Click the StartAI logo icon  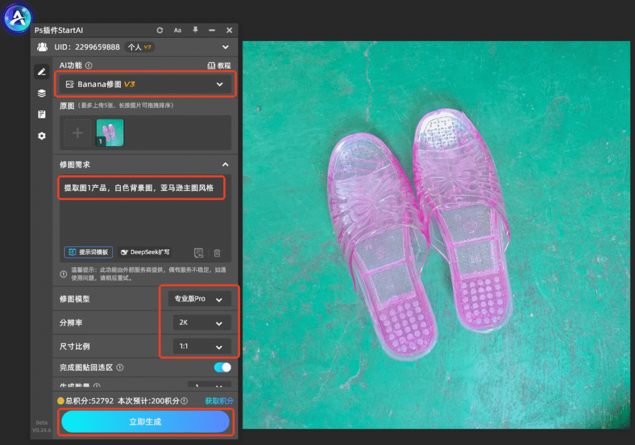coord(17,18)
